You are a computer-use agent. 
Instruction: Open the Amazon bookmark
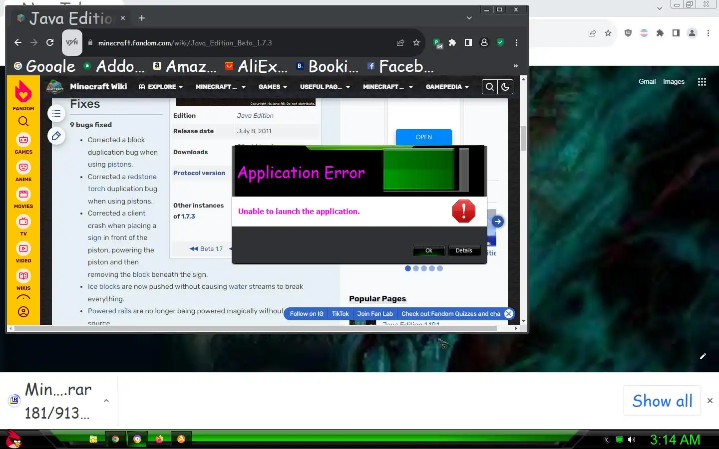[x=185, y=66]
